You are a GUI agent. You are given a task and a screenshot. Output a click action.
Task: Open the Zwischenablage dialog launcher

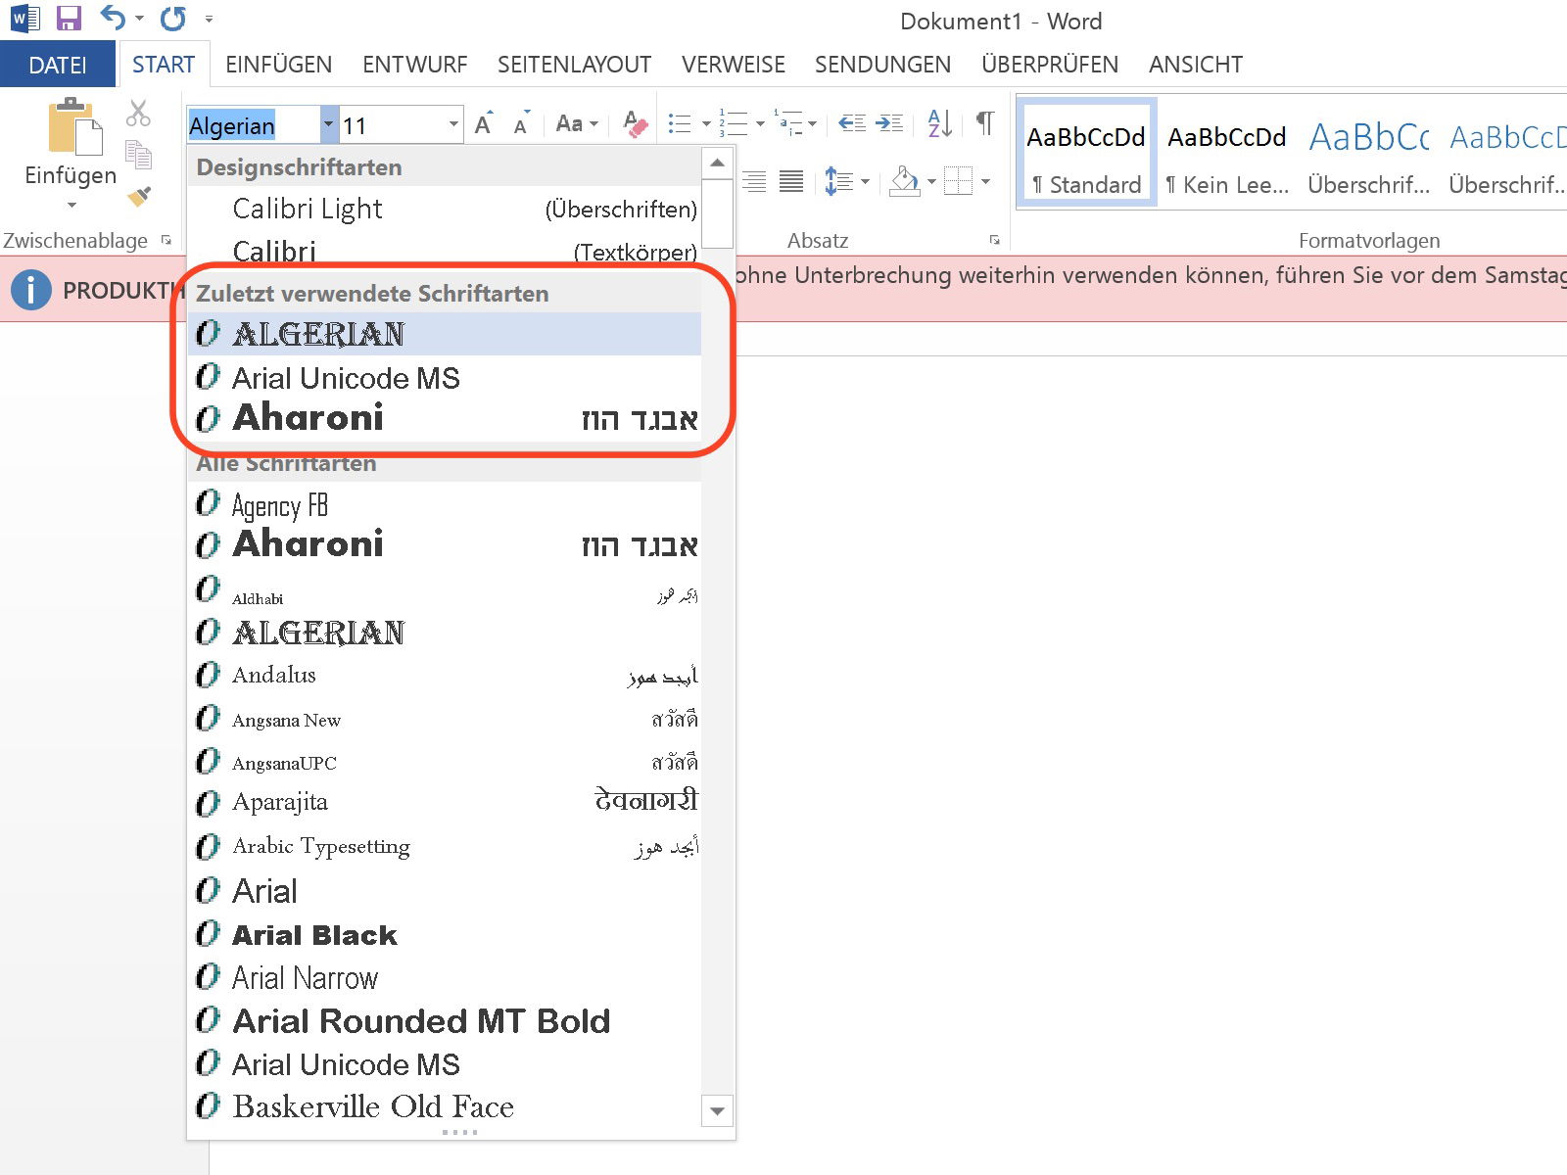tap(166, 240)
